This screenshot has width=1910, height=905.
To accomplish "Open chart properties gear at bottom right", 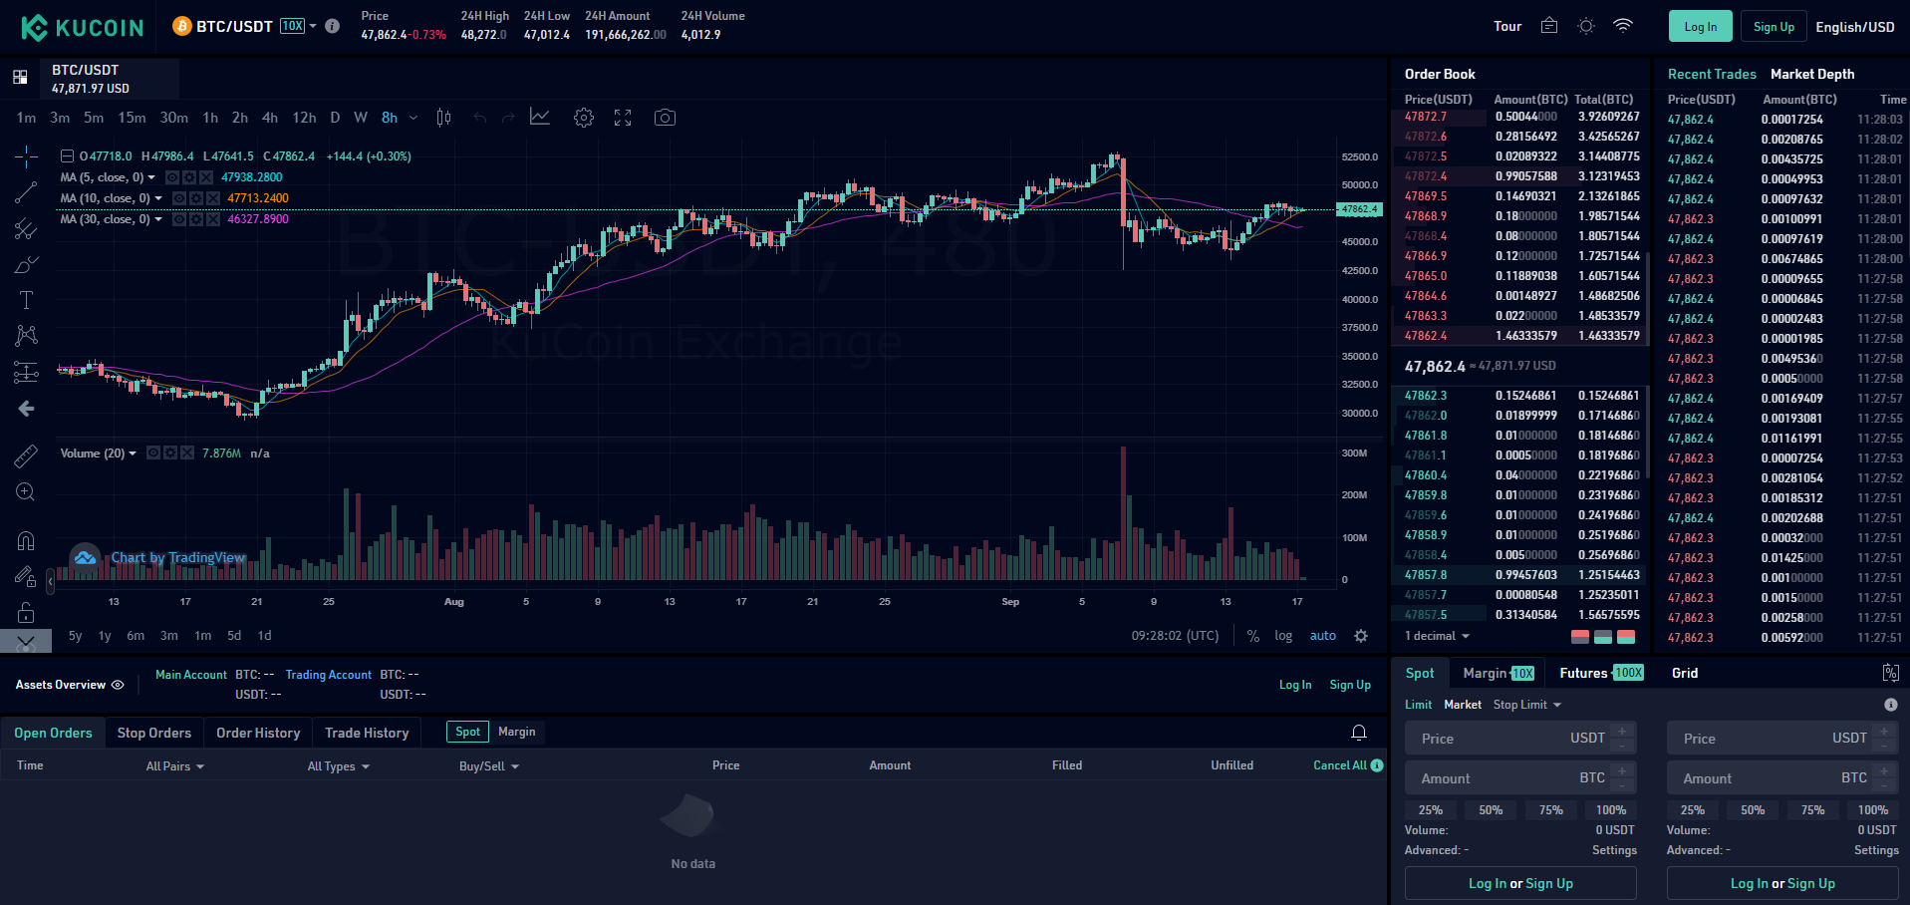I will [x=1361, y=636].
